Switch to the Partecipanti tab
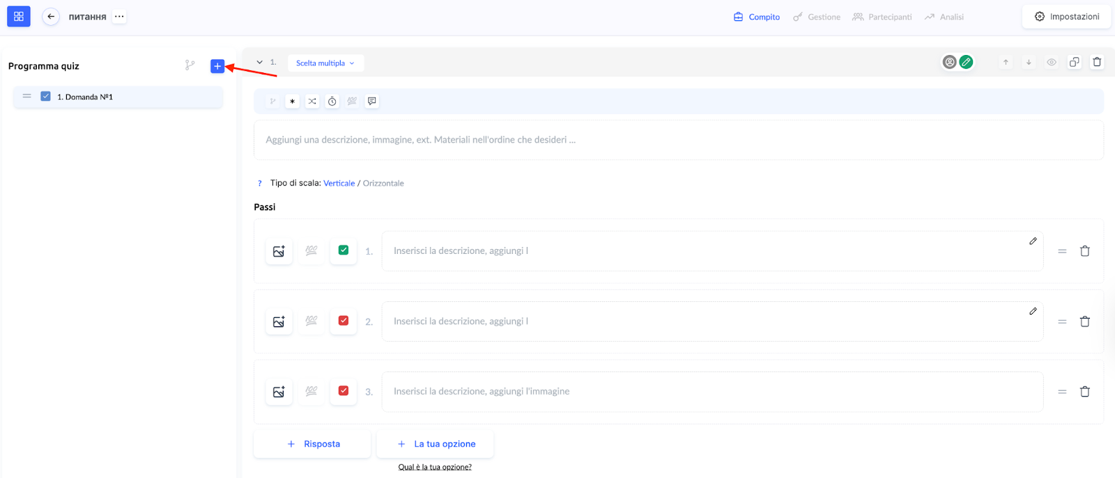The height and width of the screenshot is (478, 1115). coord(882,17)
